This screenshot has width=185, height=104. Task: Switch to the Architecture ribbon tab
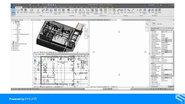pos(18,7)
